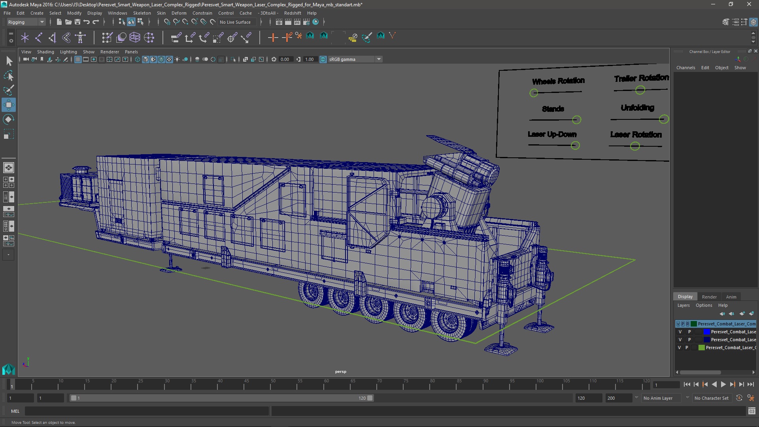Toggle use all lights in viewport
Viewport: 759px width, 427px height.
pyautogui.click(x=177, y=59)
